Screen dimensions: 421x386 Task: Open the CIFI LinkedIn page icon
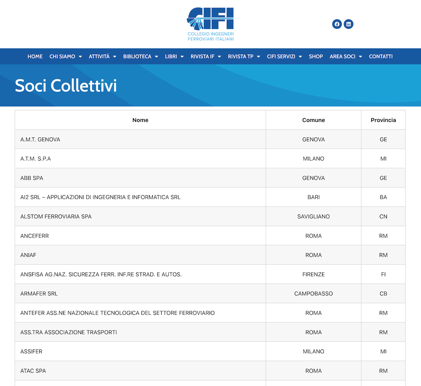349,24
